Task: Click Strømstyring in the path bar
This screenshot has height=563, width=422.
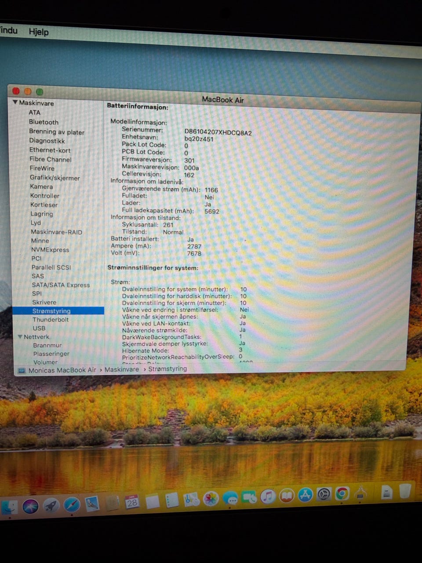Action: click(x=167, y=369)
